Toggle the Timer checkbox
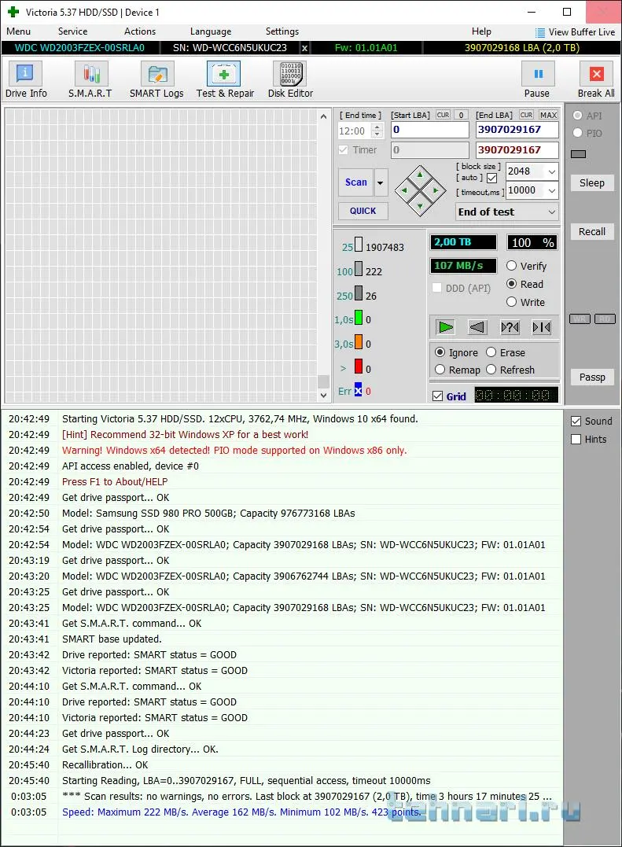 (344, 149)
